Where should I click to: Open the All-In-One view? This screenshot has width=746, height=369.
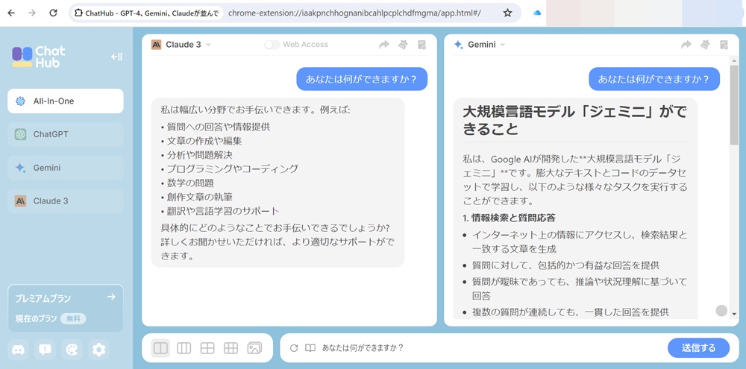coord(66,101)
